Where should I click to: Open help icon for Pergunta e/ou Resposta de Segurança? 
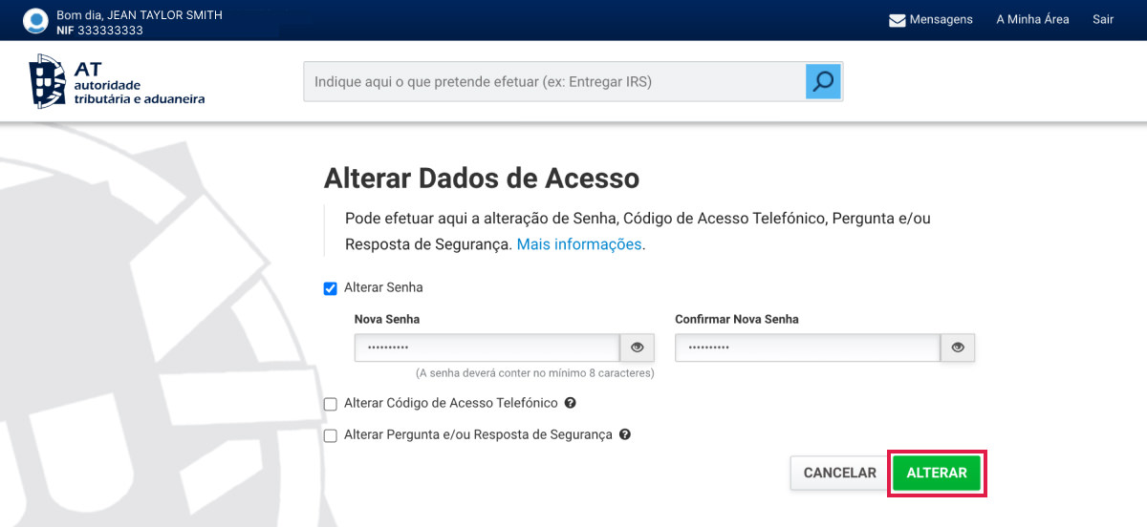[625, 434]
